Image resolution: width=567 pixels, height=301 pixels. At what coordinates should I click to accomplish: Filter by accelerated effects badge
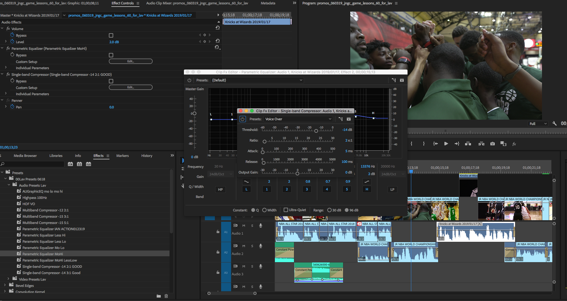pos(70,164)
